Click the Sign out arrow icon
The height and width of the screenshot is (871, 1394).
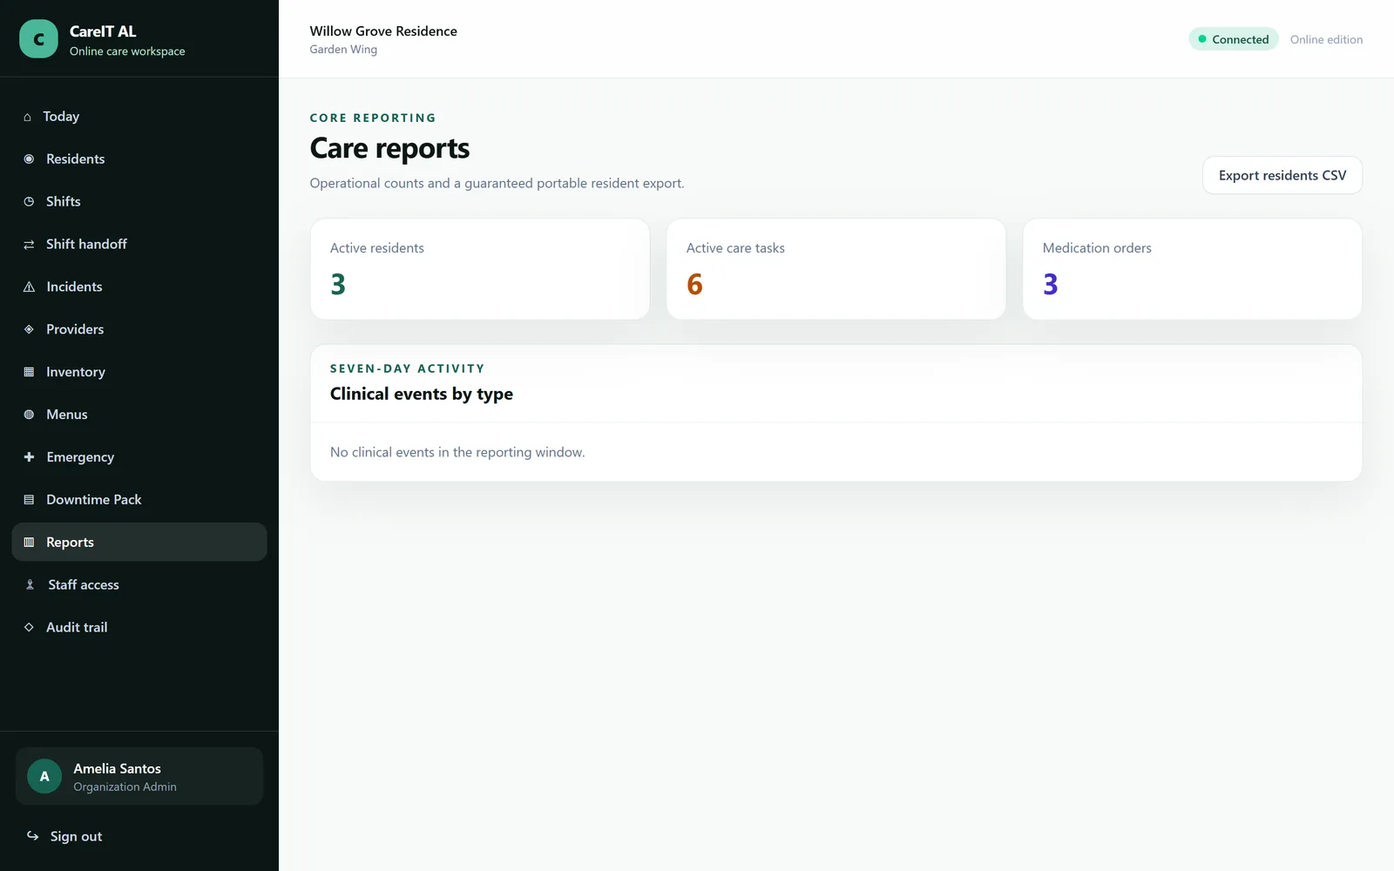(32, 836)
